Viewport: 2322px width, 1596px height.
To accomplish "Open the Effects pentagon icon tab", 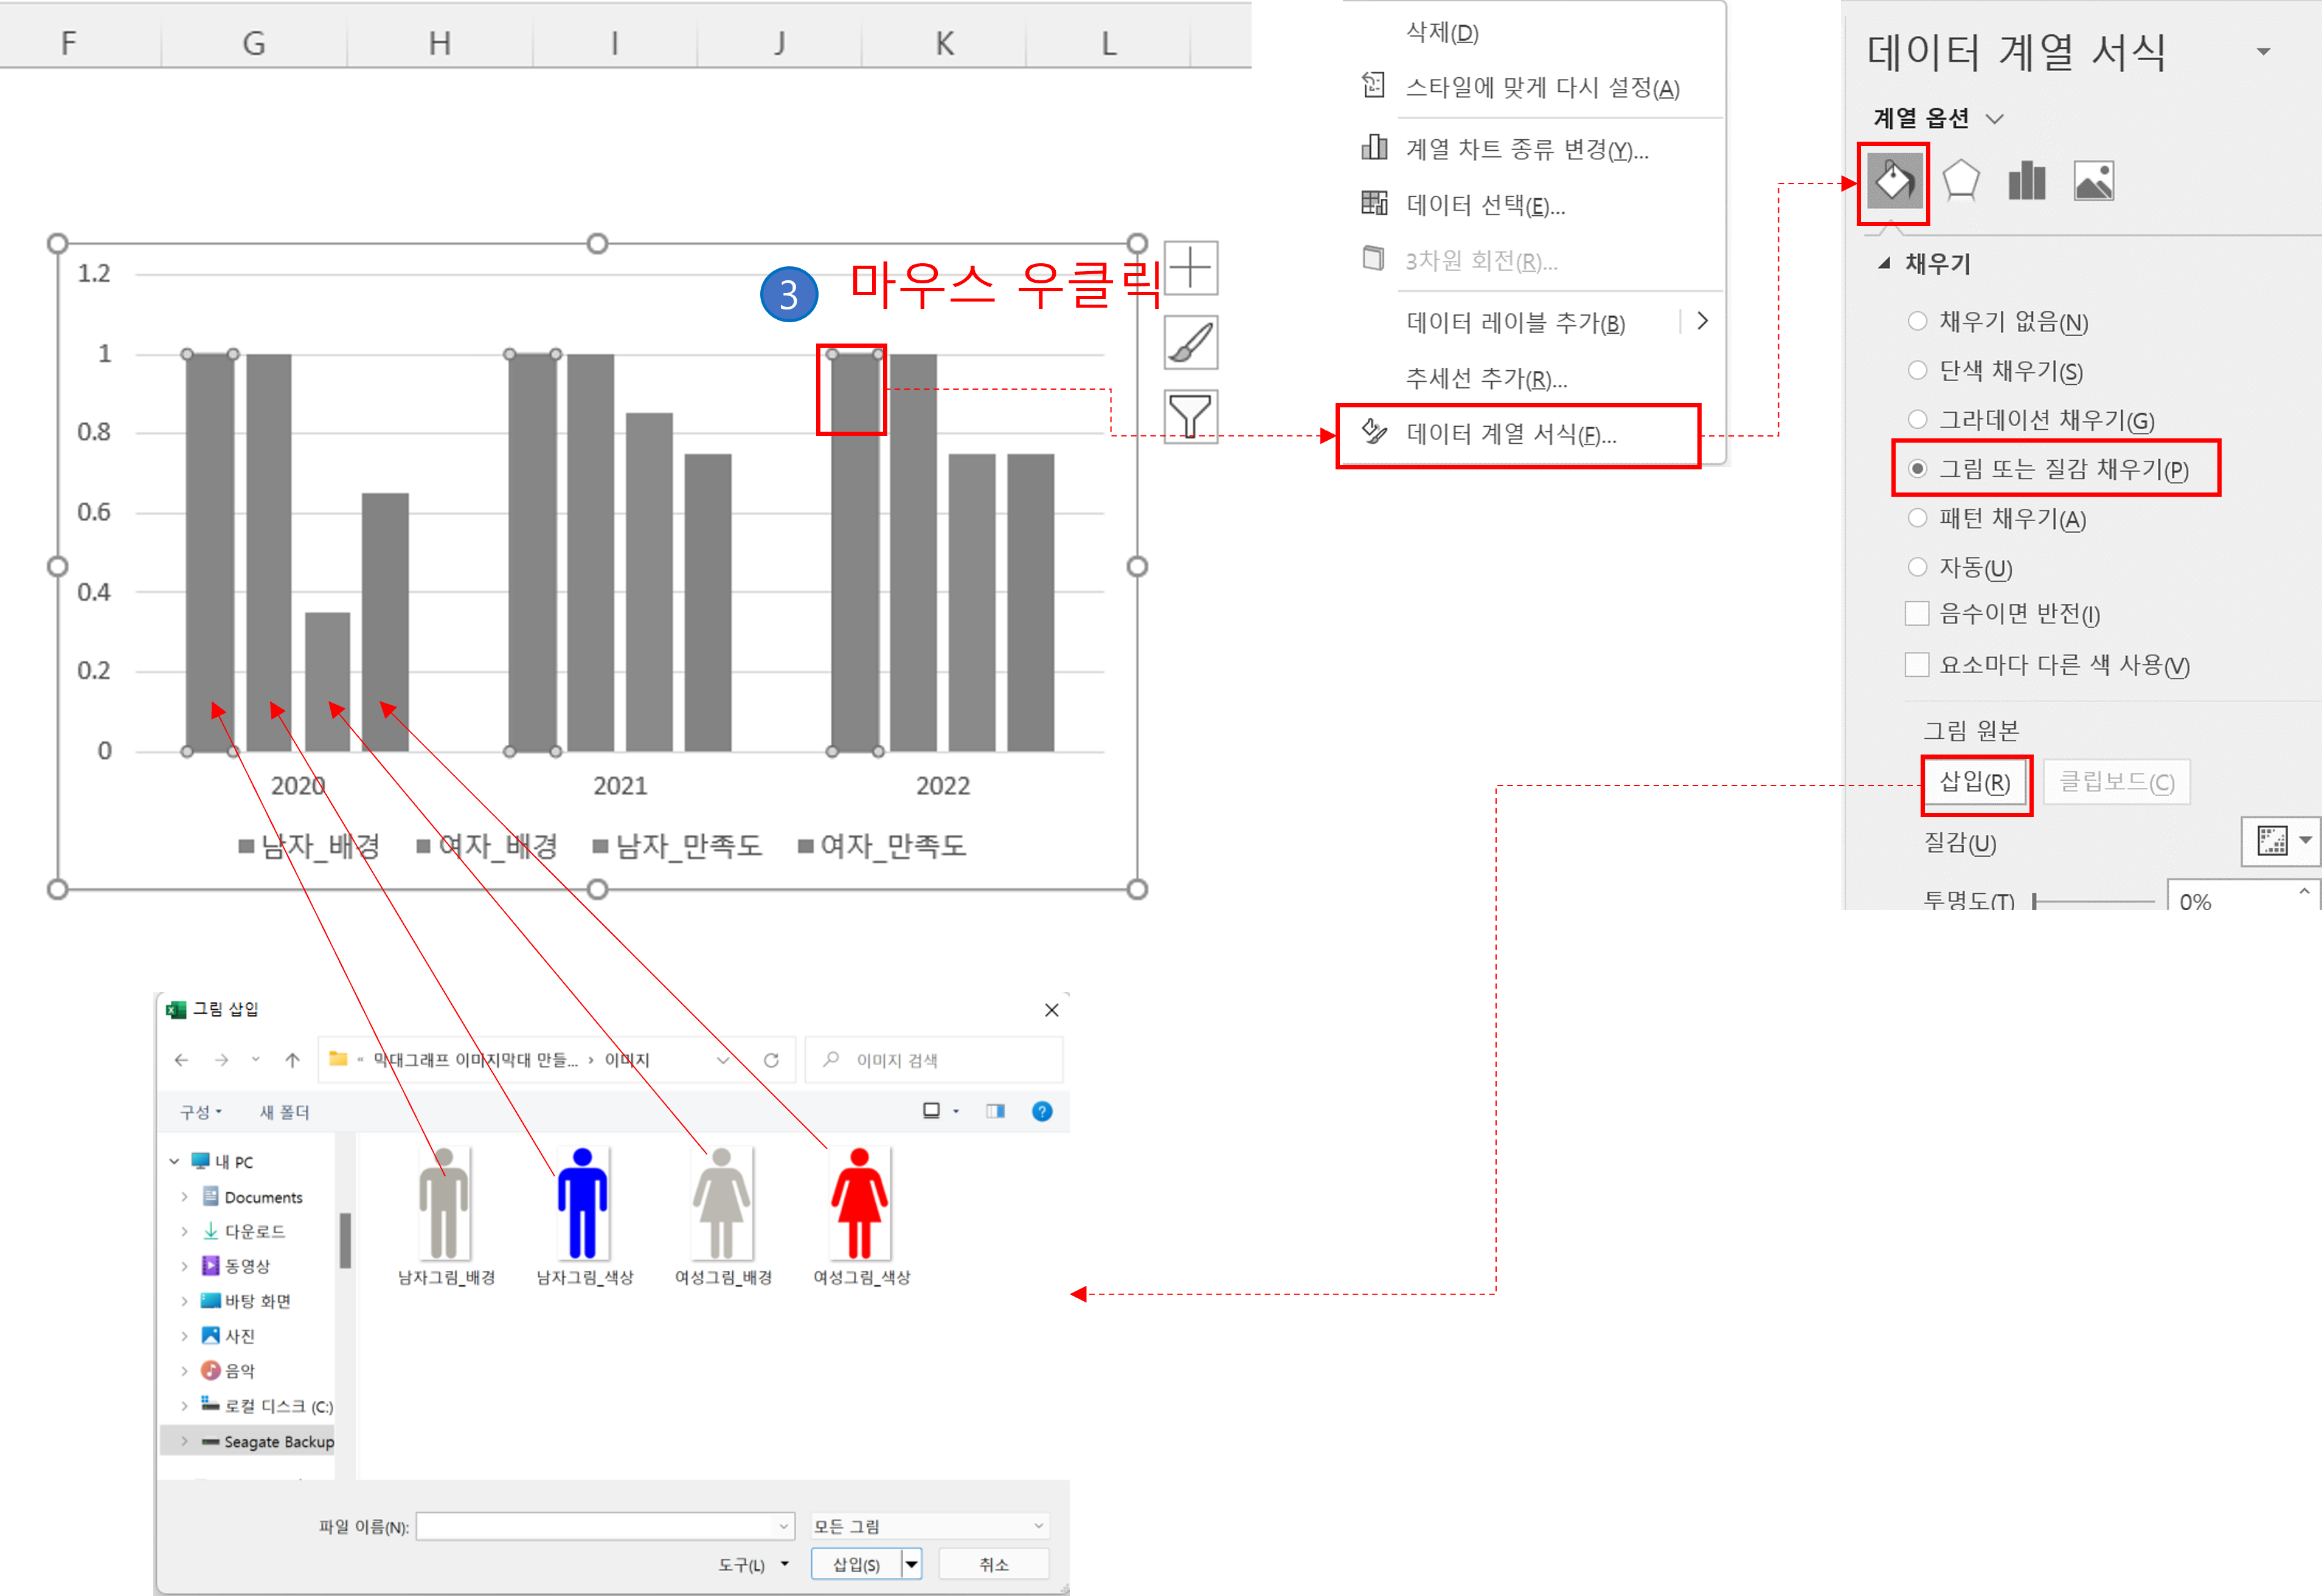I will (1960, 182).
